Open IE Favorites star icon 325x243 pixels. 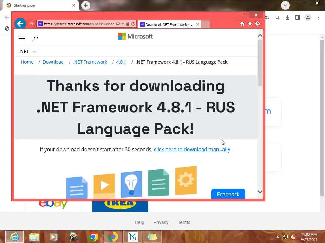[x=250, y=23]
